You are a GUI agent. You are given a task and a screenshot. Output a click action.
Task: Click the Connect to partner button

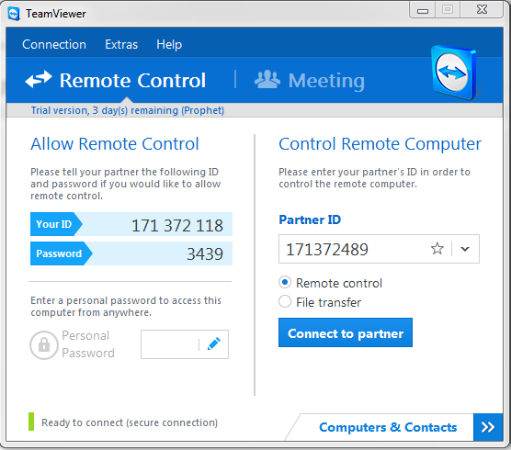pos(346,332)
